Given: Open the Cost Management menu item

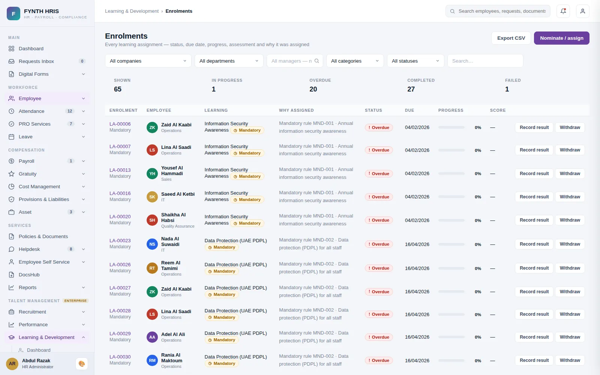Looking at the screenshot, I should pyautogui.click(x=47, y=187).
